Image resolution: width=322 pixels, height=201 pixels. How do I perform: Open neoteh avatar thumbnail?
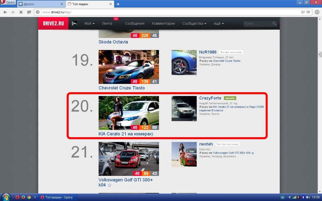[184, 154]
